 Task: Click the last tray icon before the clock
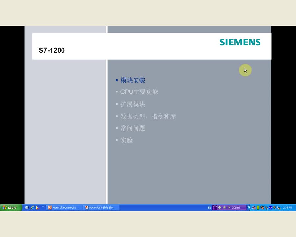point(279,208)
